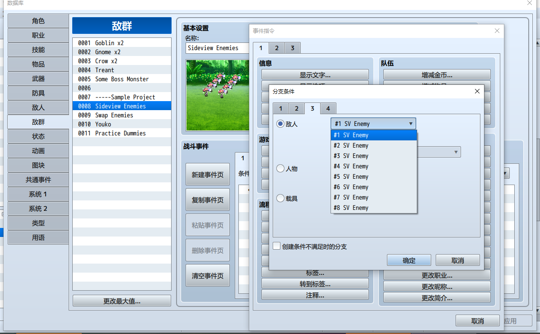The width and height of the screenshot is (540, 334).
Task: Switch to tab 2 in 分支条件 dialog
Action: [297, 108]
